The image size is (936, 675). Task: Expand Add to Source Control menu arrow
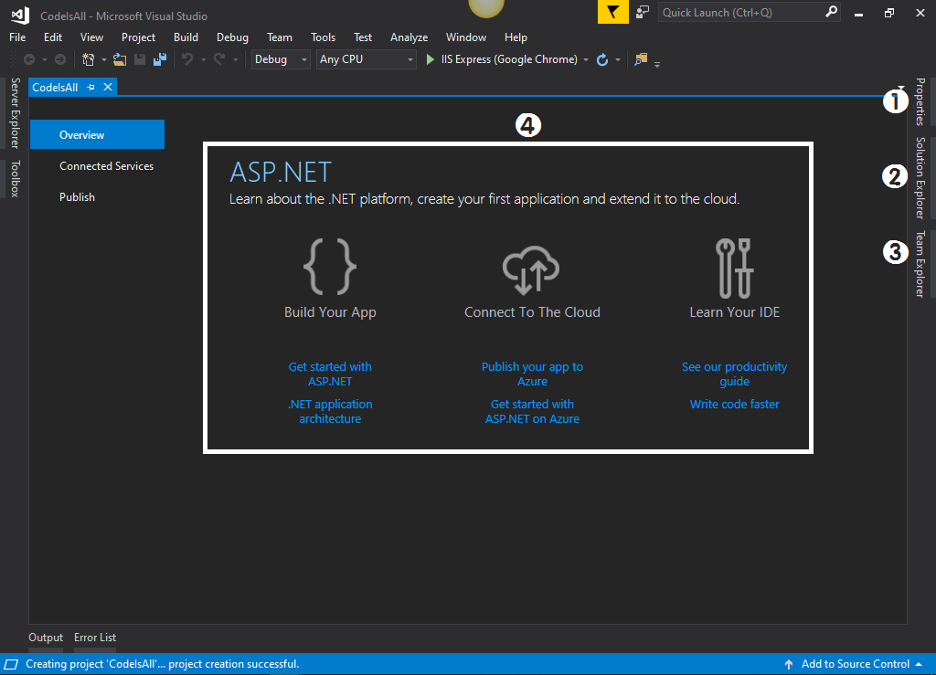919,664
